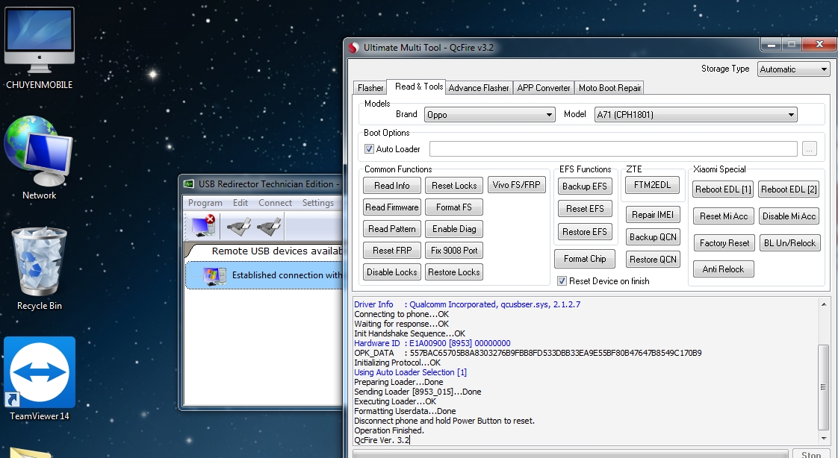This screenshot has width=838, height=458.
Task: Click the Disable Locks button
Action: click(392, 272)
